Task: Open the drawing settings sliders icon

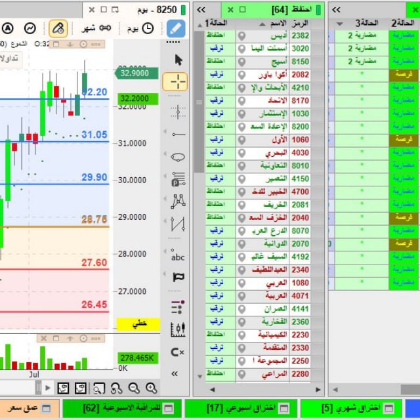Action: (178, 307)
